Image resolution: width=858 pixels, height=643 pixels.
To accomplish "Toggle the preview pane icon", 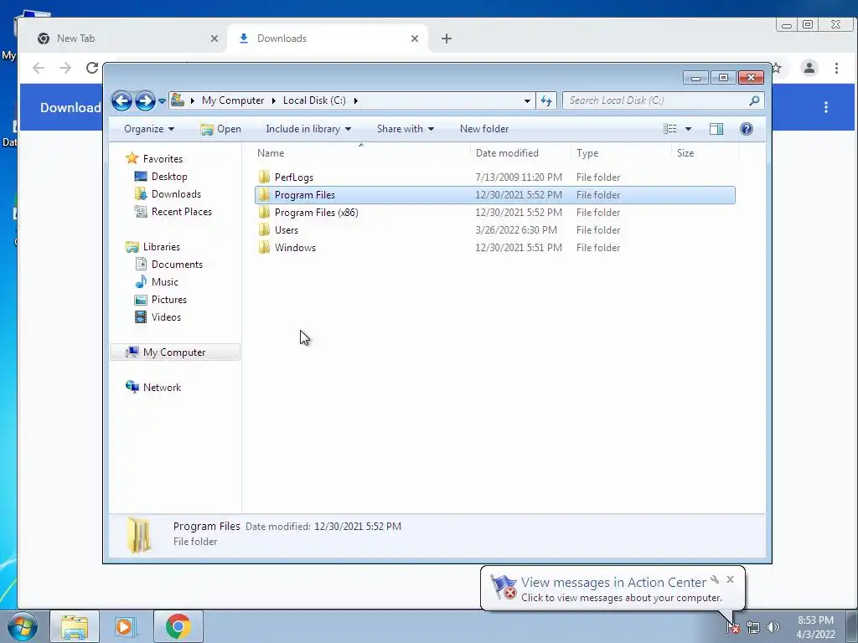I will (x=716, y=129).
